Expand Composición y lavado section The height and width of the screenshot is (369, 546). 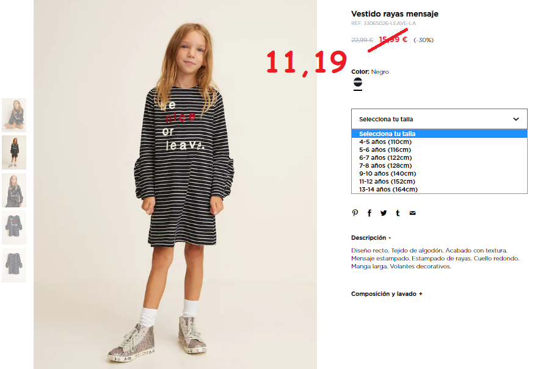tap(387, 294)
